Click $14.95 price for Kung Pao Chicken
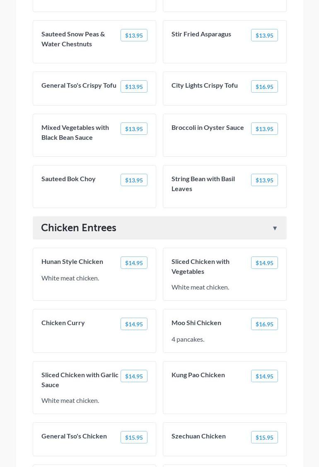The height and width of the screenshot is (467, 319). pos(264,376)
